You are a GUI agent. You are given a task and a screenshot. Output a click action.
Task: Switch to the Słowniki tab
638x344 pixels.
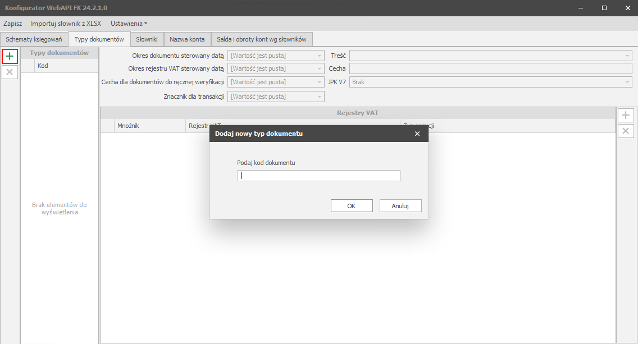pos(148,39)
